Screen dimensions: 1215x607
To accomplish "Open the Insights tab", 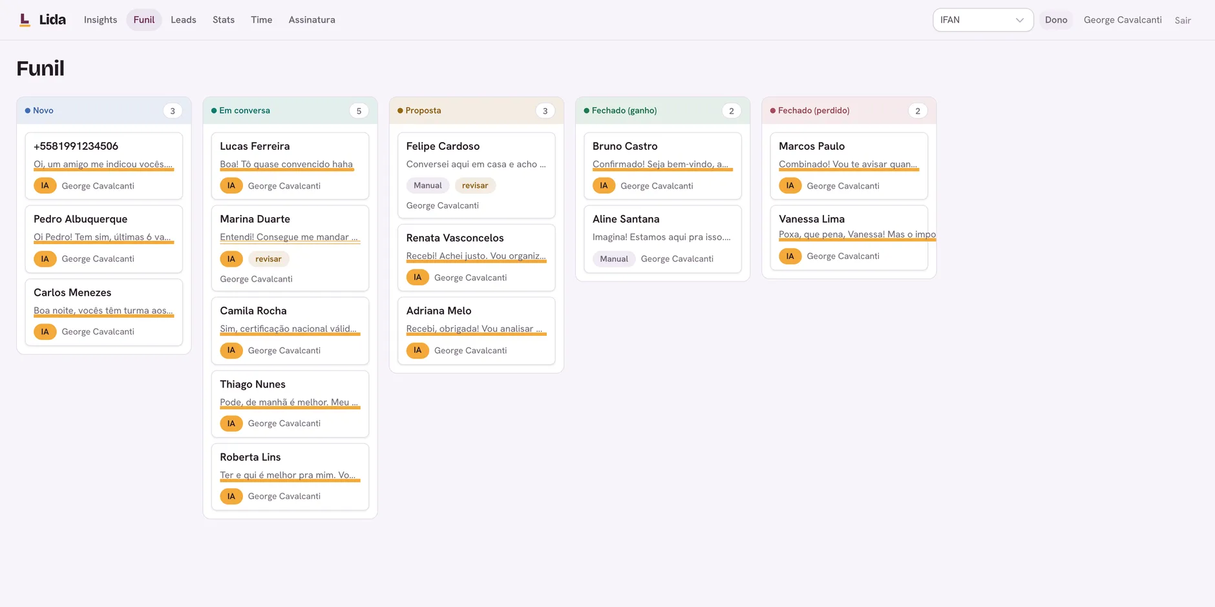I will (100, 20).
